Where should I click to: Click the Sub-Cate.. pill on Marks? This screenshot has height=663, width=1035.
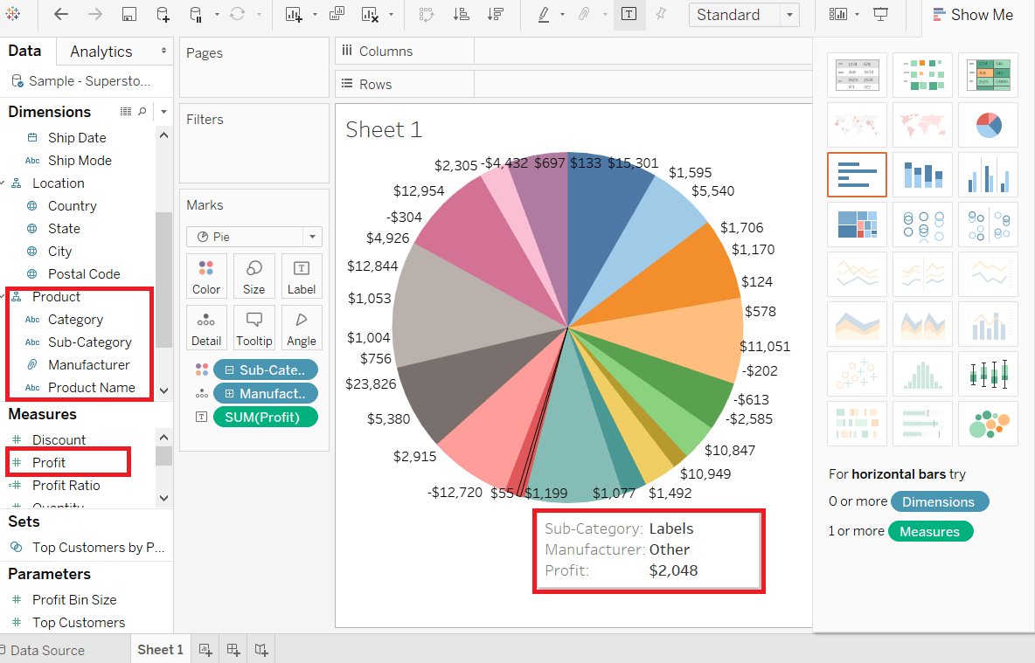266,370
